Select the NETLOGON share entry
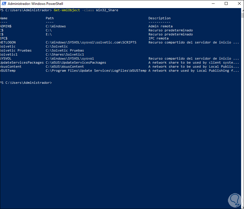This screenshot has height=209, width=244. (8, 42)
